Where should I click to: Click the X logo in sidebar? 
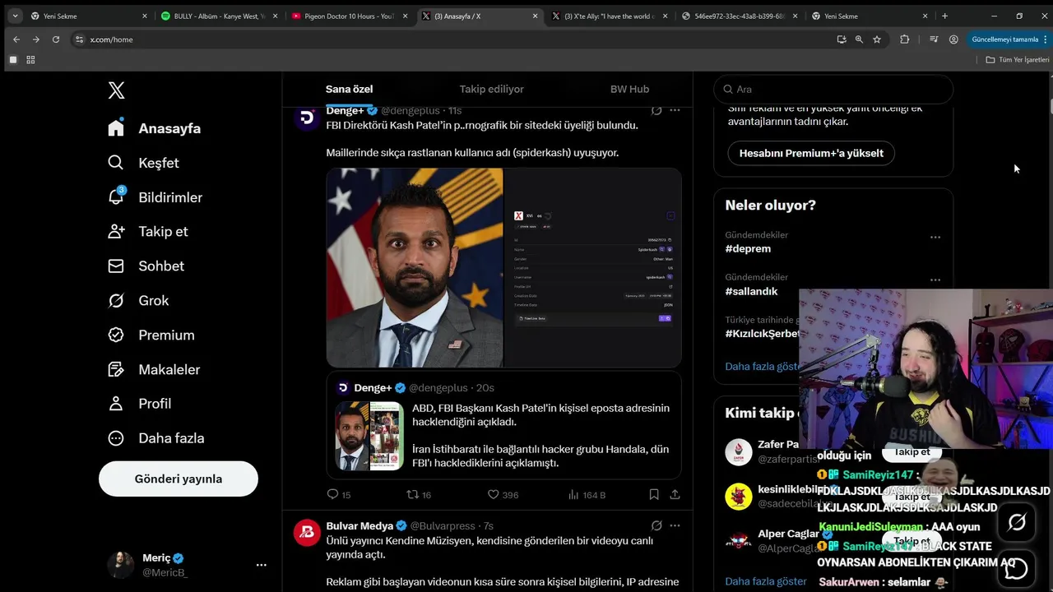click(x=117, y=90)
